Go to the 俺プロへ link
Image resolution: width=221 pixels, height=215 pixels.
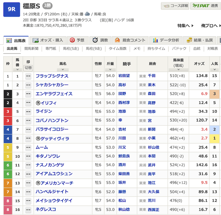point(210,26)
